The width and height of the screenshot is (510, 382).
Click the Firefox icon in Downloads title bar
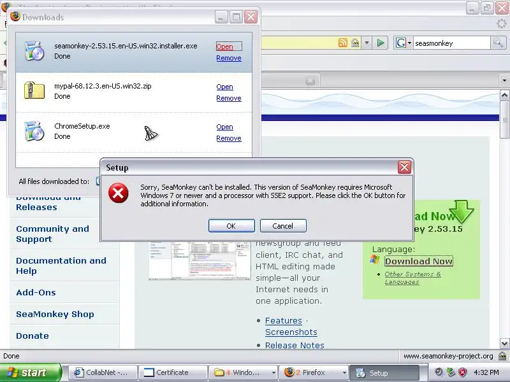(x=15, y=17)
